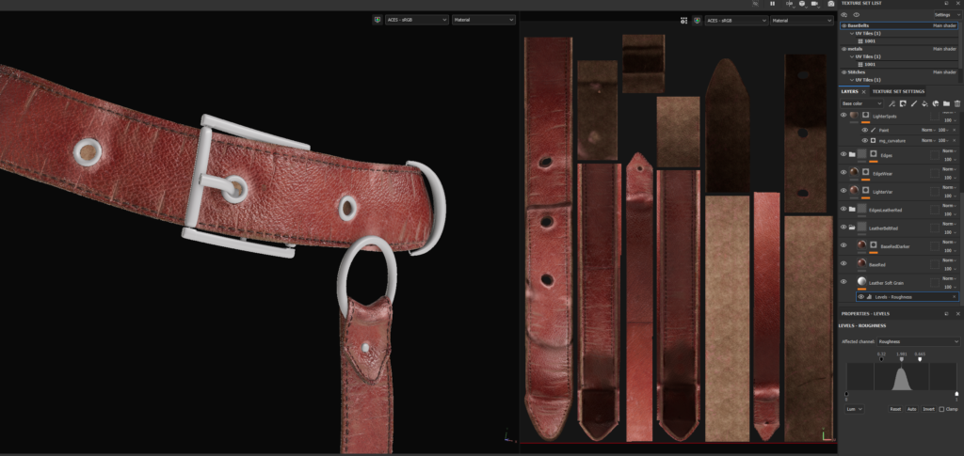Add a fill layer with the bucket icon
Viewport: 964px width, 456px height.
coord(924,103)
